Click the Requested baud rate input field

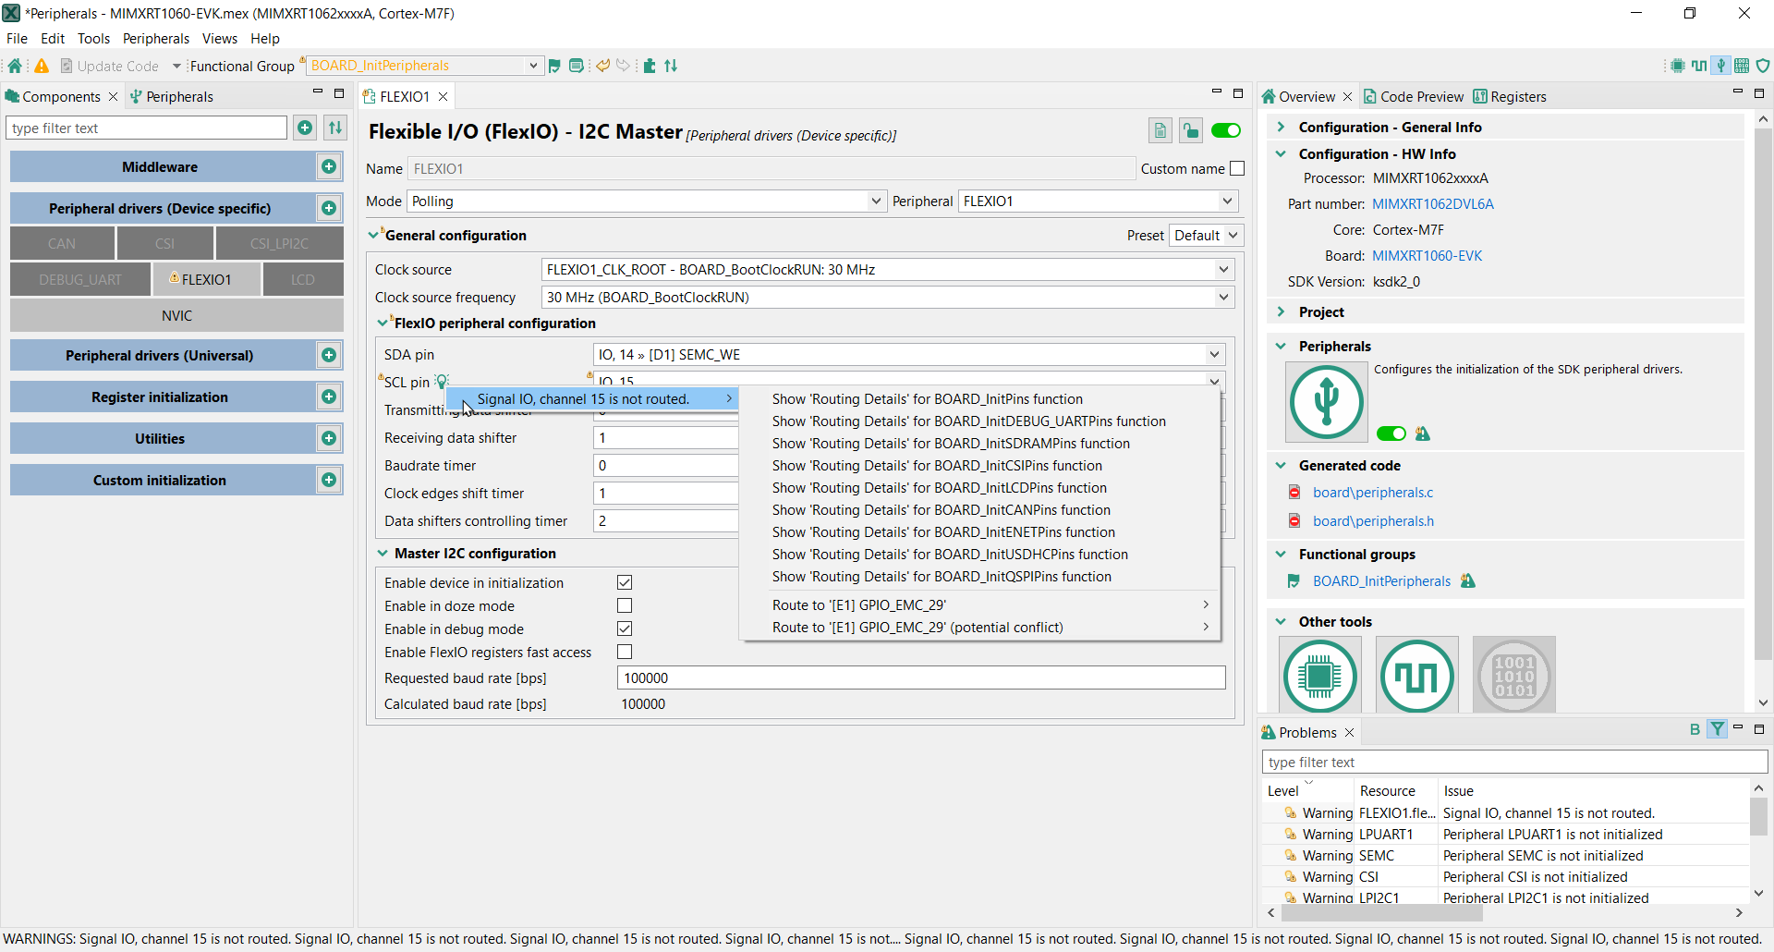pyautogui.click(x=920, y=678)
